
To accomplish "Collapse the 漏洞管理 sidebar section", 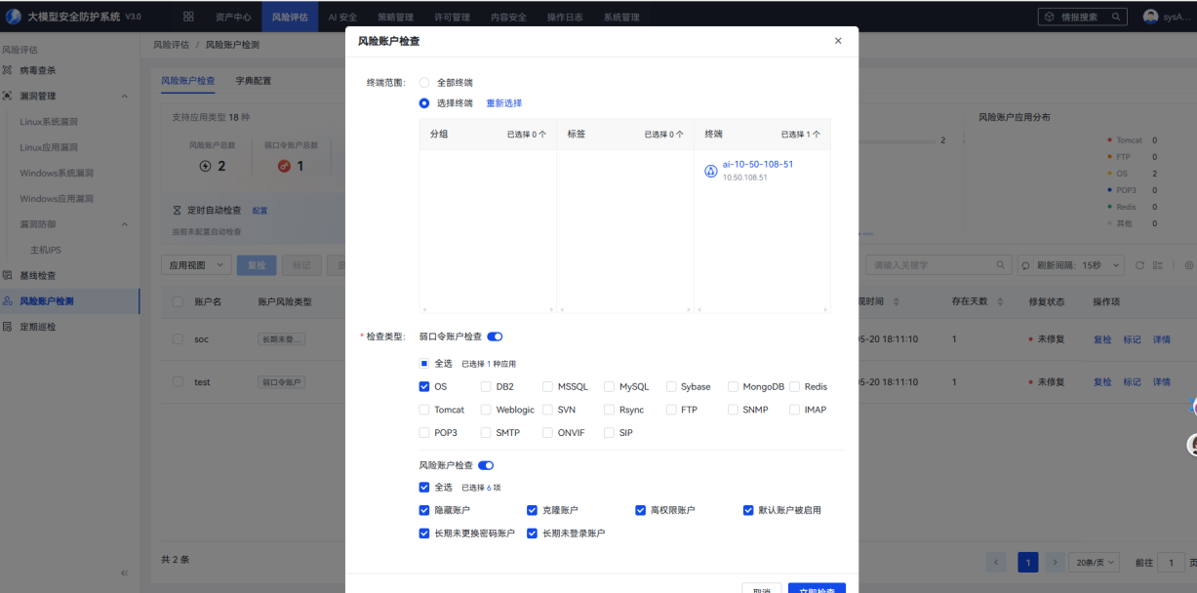I will [x=124, y=96].
